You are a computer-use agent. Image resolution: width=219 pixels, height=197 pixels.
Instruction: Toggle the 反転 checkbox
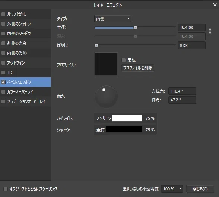(124, 60)
